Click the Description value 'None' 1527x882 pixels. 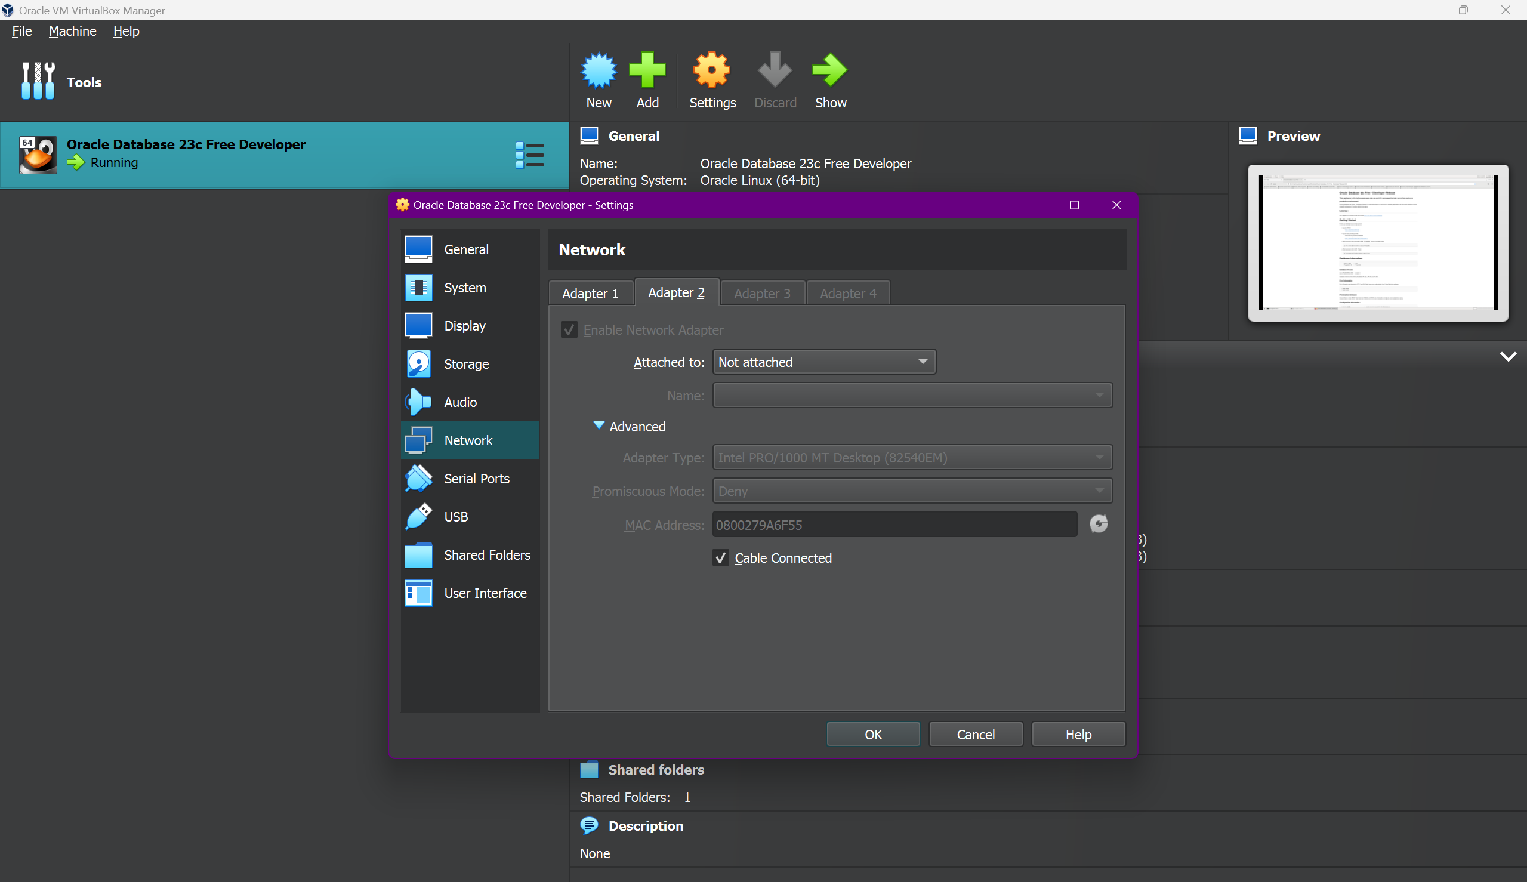tap(595, 853)
